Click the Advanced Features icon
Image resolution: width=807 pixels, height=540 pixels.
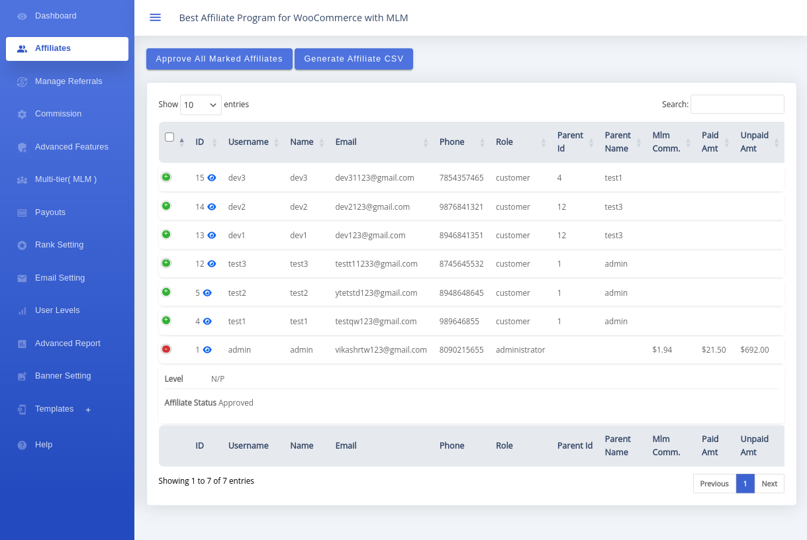(x=22, y=147)
